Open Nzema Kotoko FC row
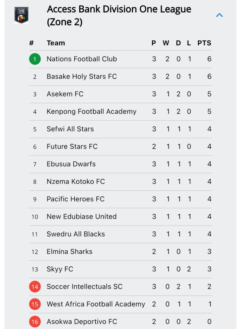Image resolution: width=241 pixels, height=329 pixels. click(120, 182)
